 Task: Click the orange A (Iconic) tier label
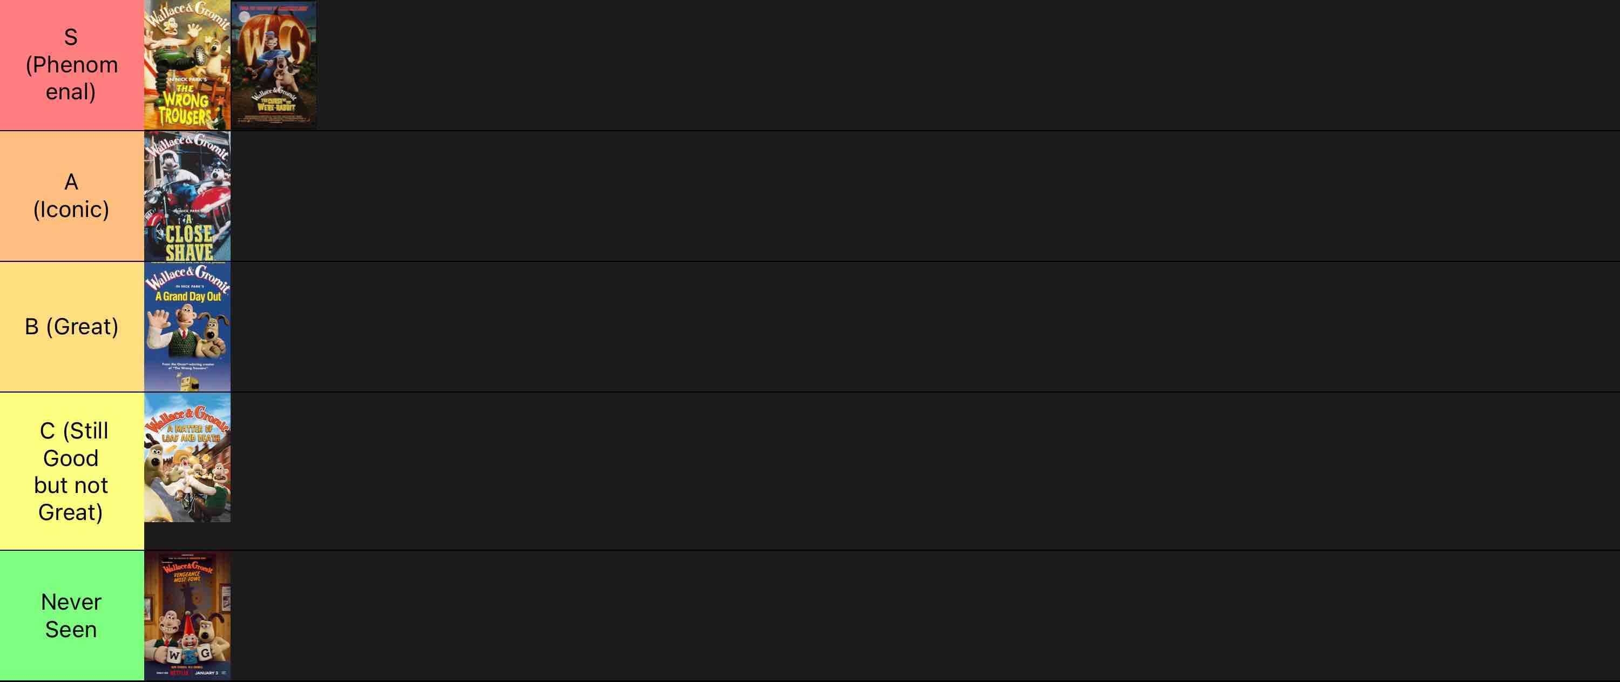(72, 195)
